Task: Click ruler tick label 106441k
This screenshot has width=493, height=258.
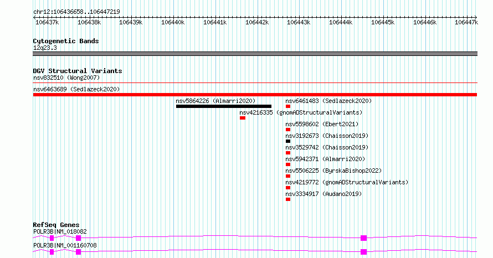Action: (215, 22)
